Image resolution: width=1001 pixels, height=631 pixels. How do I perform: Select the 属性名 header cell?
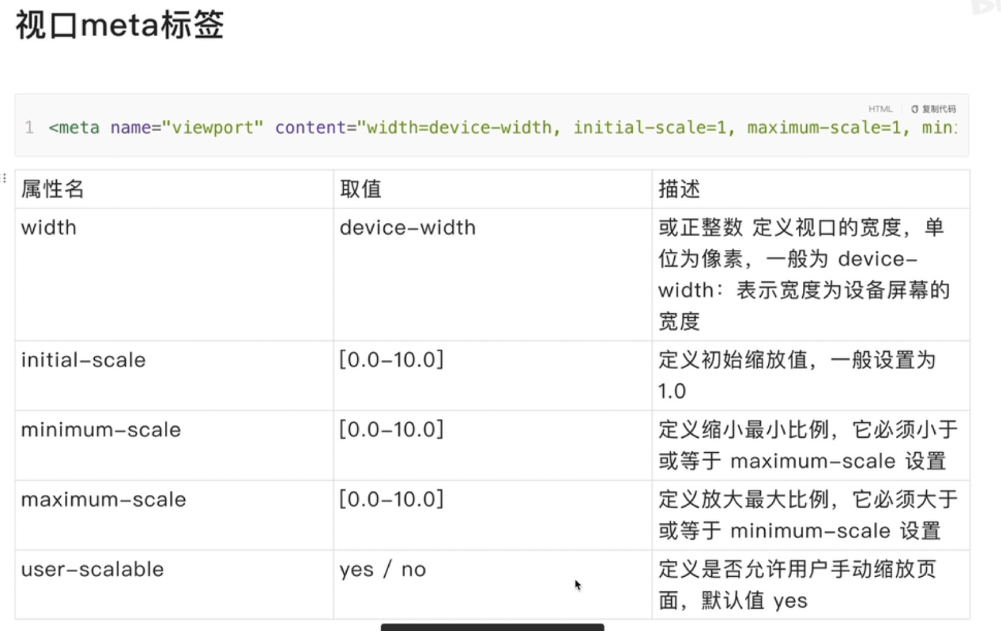click(x=174, y=189)
